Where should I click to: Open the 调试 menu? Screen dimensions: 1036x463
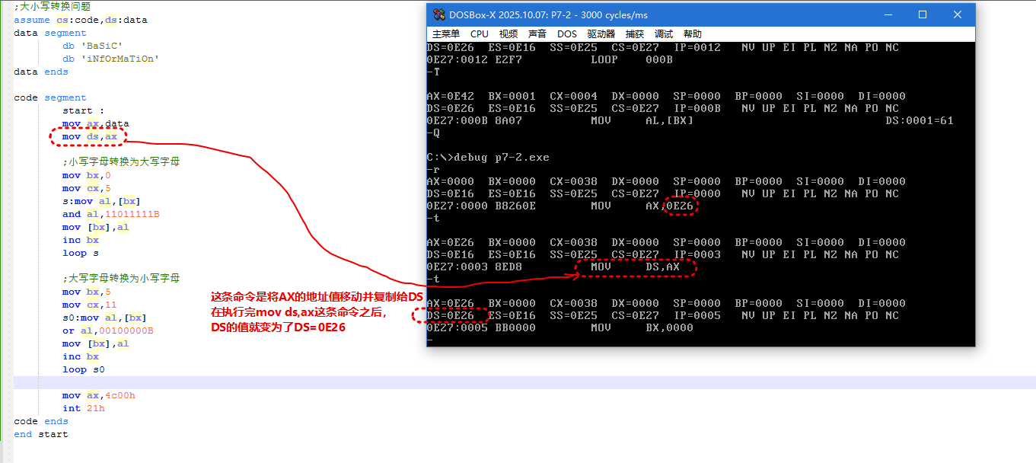point(664,34)
